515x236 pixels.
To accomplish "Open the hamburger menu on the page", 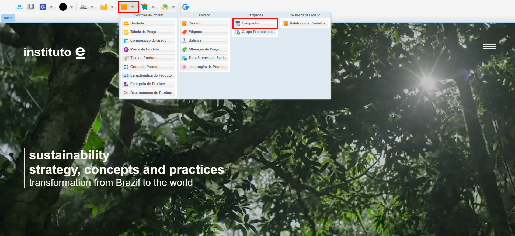I will click(489, 46).
